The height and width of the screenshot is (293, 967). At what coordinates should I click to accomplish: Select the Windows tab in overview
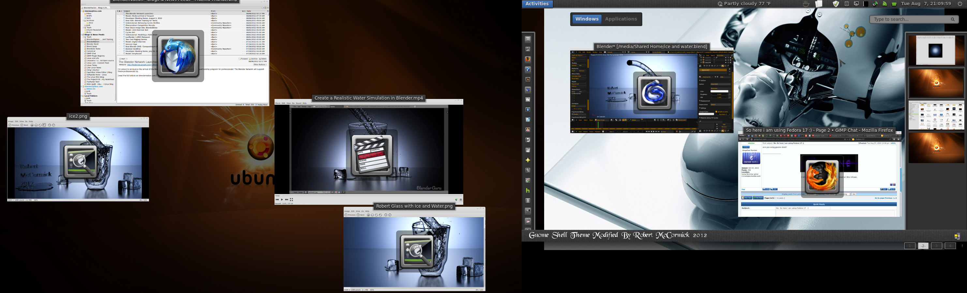click(587, 19)
